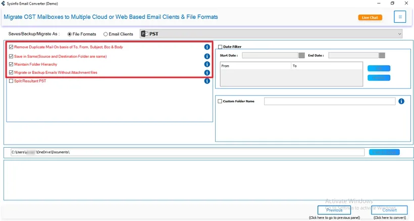Click info icon for Save in Same

point(207,56)
